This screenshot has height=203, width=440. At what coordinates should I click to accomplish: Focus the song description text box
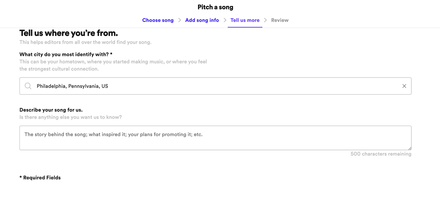[x=215, y=138]
